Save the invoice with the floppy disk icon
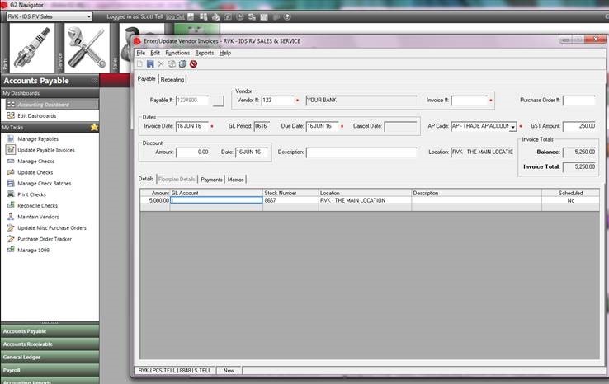 (x=150, y=64)
